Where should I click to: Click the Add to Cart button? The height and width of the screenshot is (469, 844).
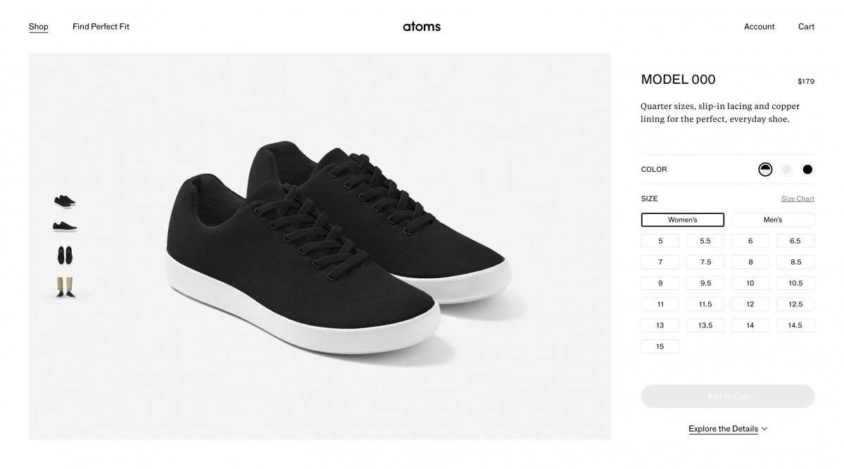coord(727,396)
